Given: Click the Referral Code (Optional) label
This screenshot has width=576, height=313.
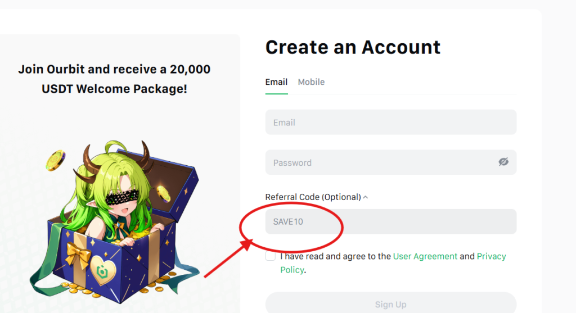Looking at the screenshot, I should pos(313,197).
